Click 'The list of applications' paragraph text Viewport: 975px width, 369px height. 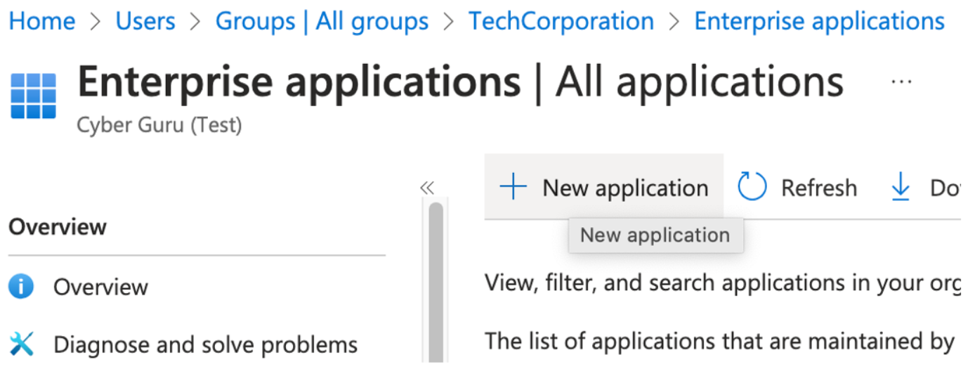click(720, 342)
